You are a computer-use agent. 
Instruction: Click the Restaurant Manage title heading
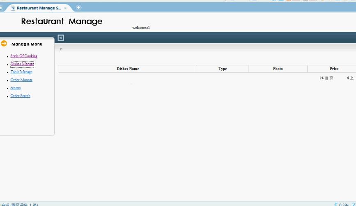pos(62,21)
